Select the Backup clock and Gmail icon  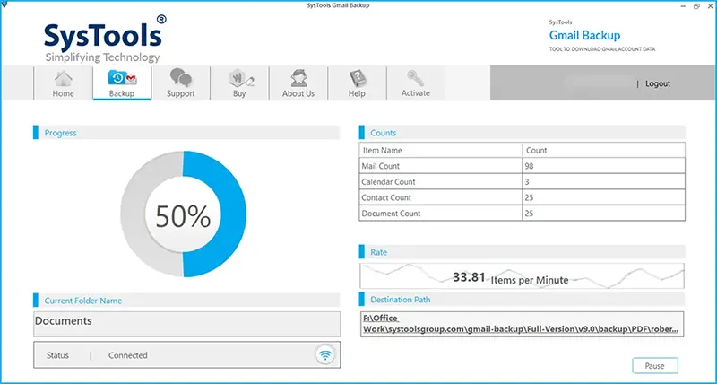[x=122, y=78]
